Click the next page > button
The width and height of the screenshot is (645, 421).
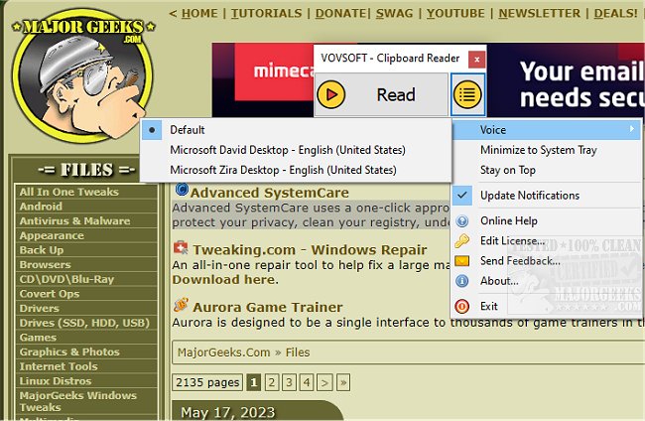(x=324, y=382)
